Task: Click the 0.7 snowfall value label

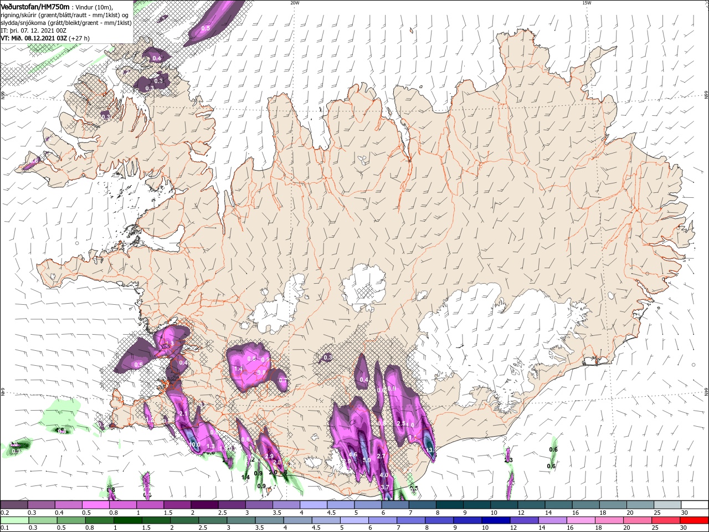Action: point(282,380)
